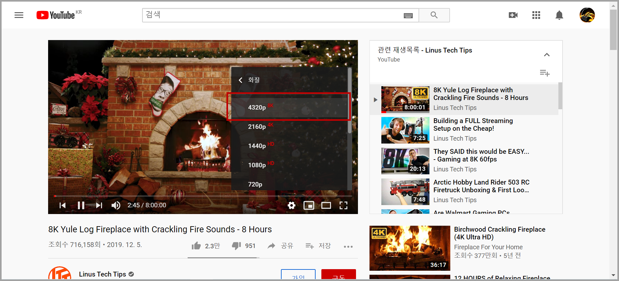Click the quality menu scrollbar
Image resolution: width=619 pixels, height=281 pixels.
pyautogui.click(x=350, y=100)
